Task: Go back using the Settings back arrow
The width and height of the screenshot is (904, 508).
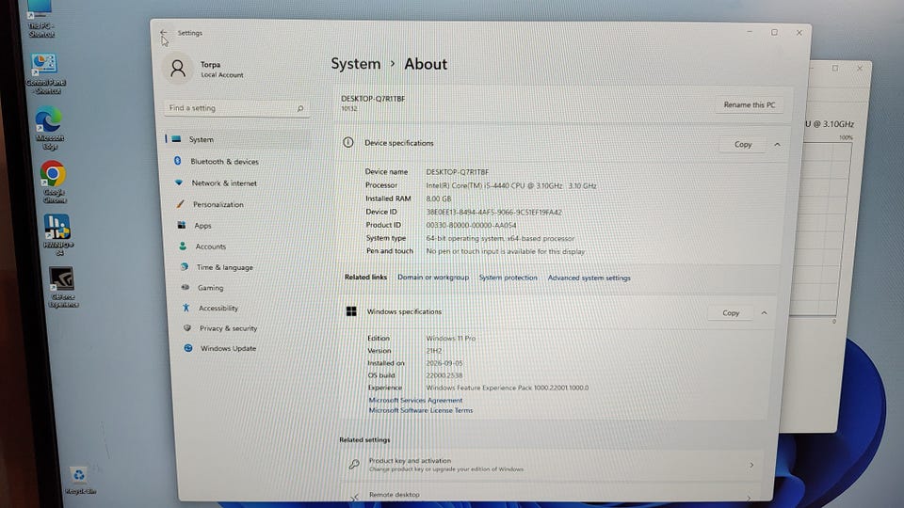Action: 164,33
